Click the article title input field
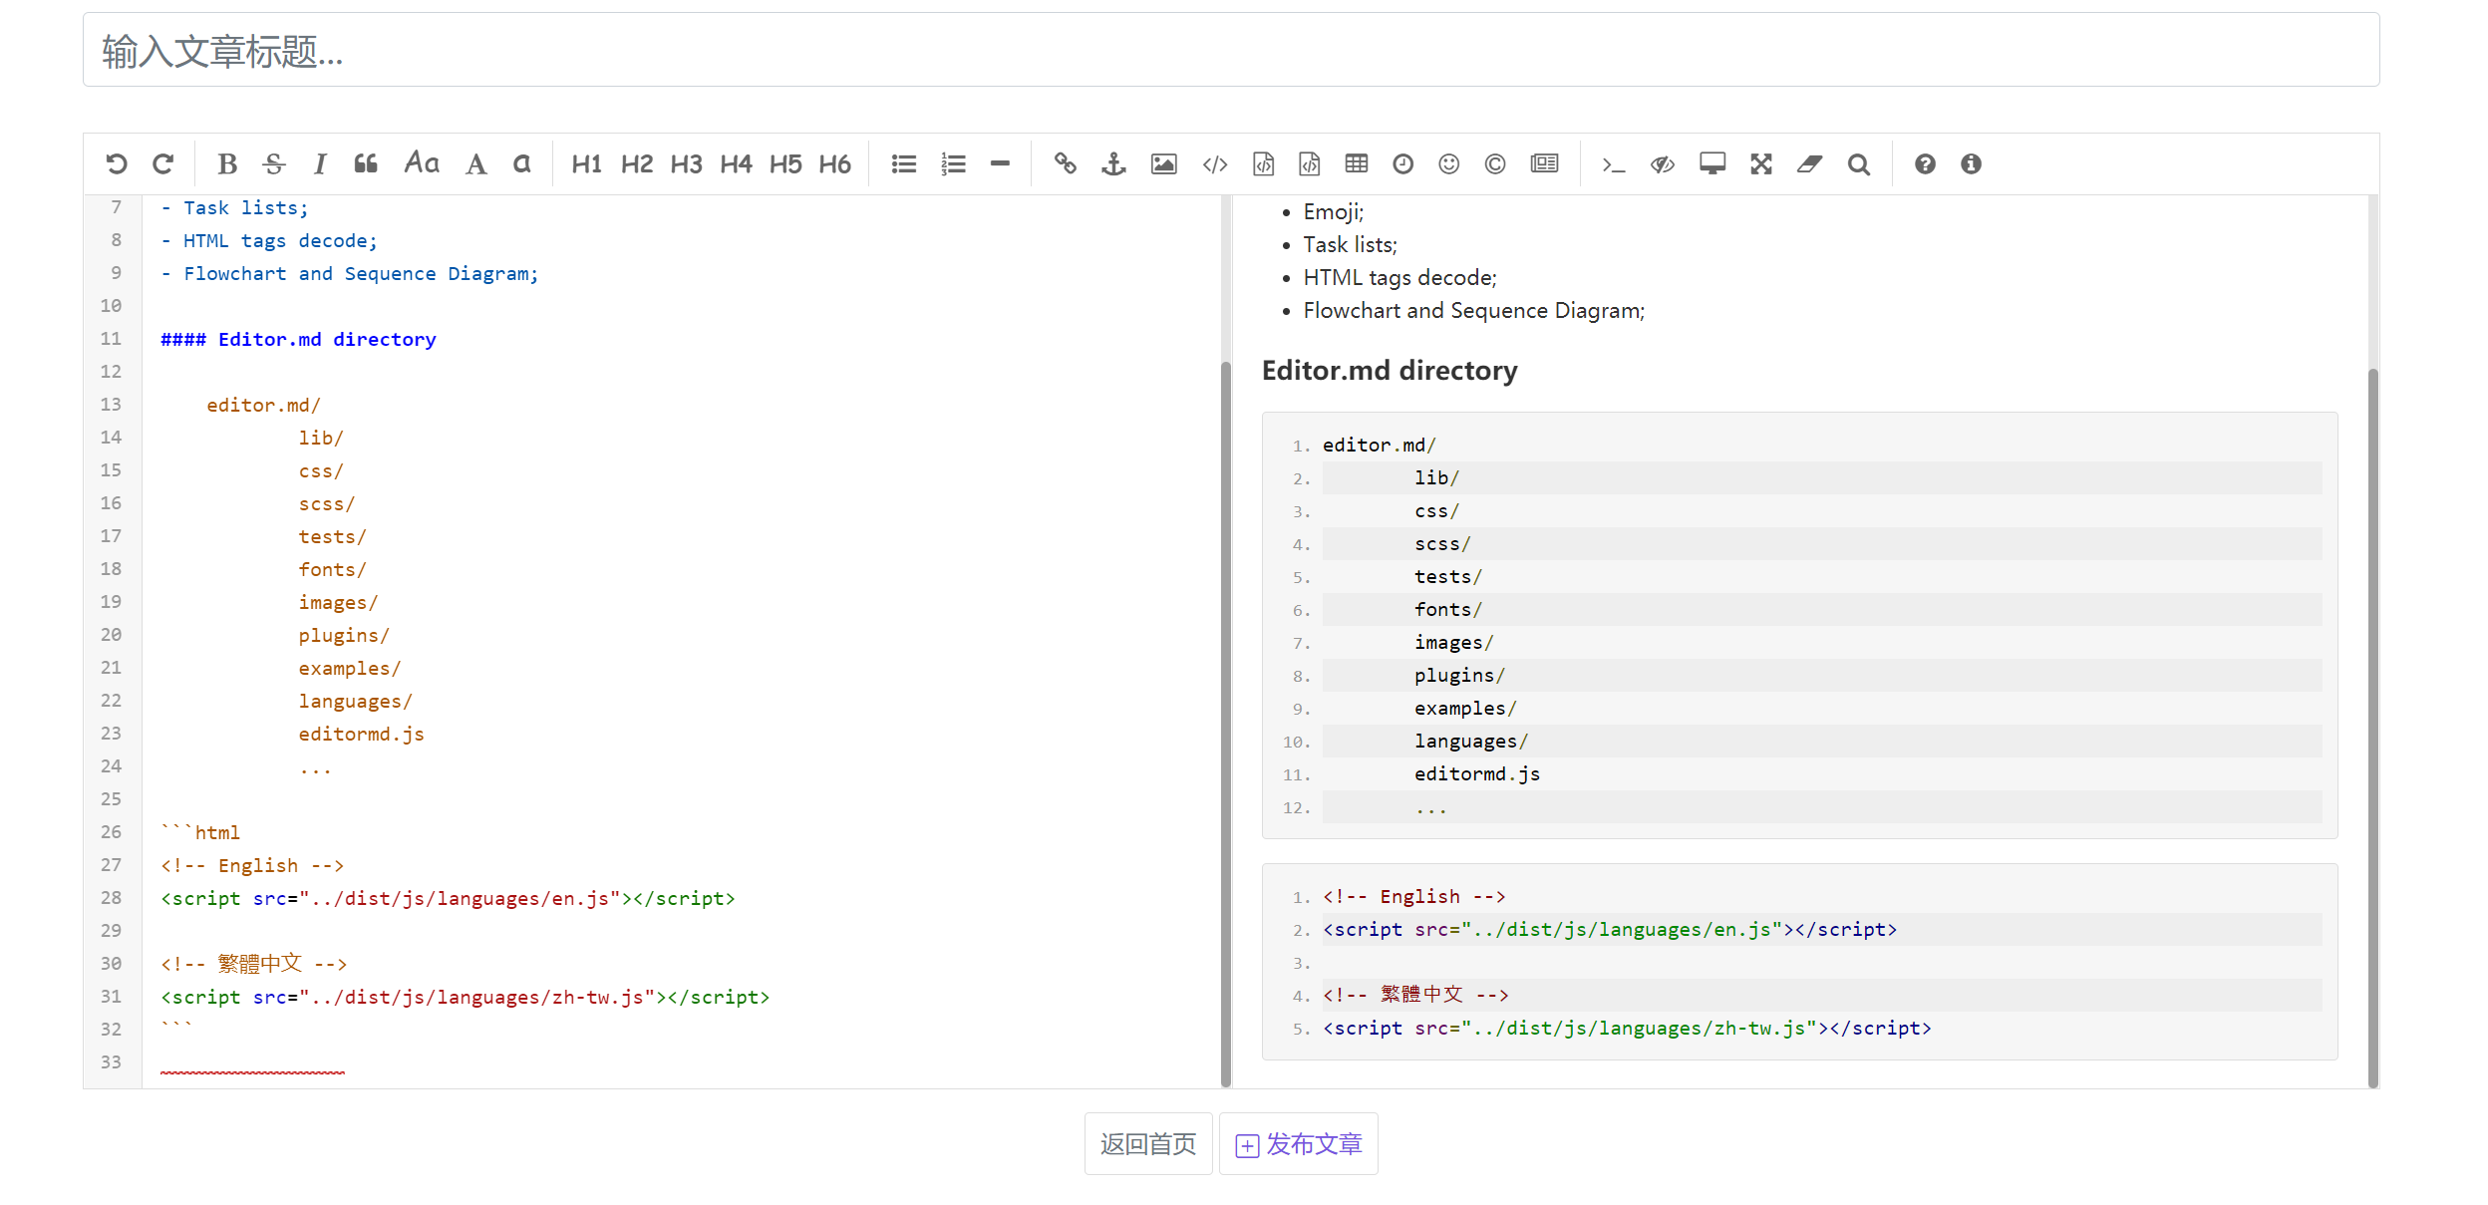2488x1205 pixels. (1230, 50)
